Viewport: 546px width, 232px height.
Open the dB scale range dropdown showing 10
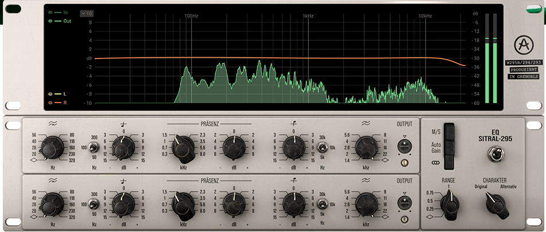coord(87,14)
